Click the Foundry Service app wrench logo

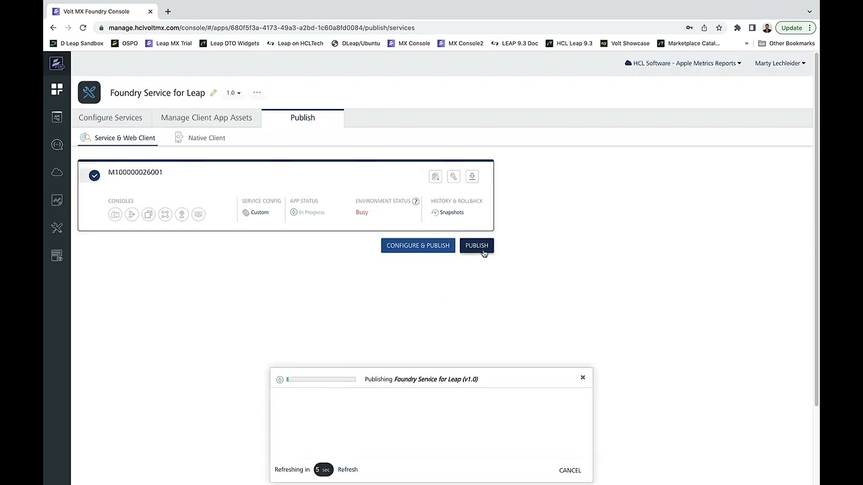click(x=89, y=92)
